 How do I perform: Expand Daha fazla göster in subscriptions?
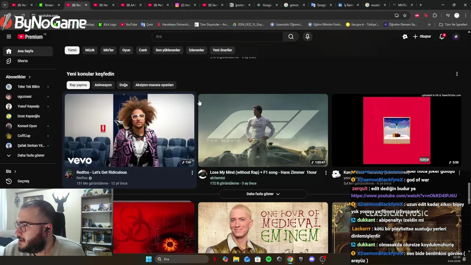tap(28, 155)
